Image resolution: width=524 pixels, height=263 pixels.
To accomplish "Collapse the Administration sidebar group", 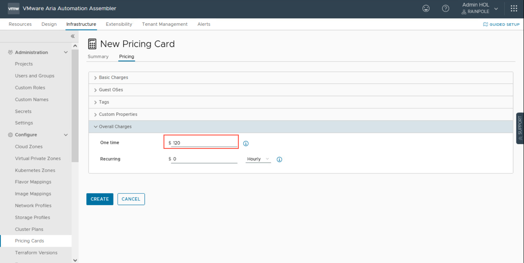I will pyautogui.click(x=66, y=52).
